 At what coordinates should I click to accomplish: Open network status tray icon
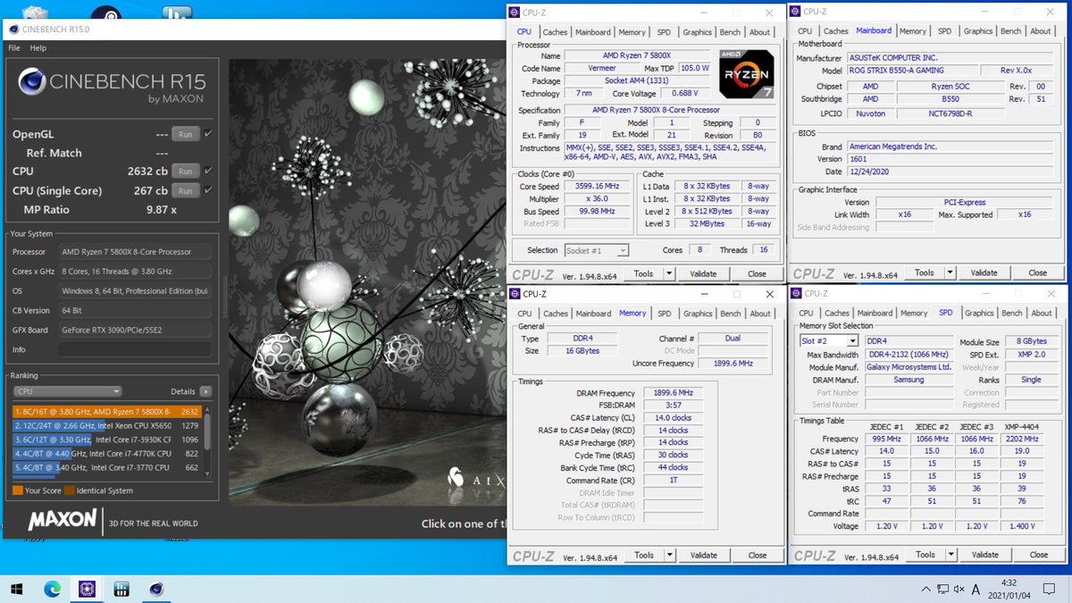942,589
